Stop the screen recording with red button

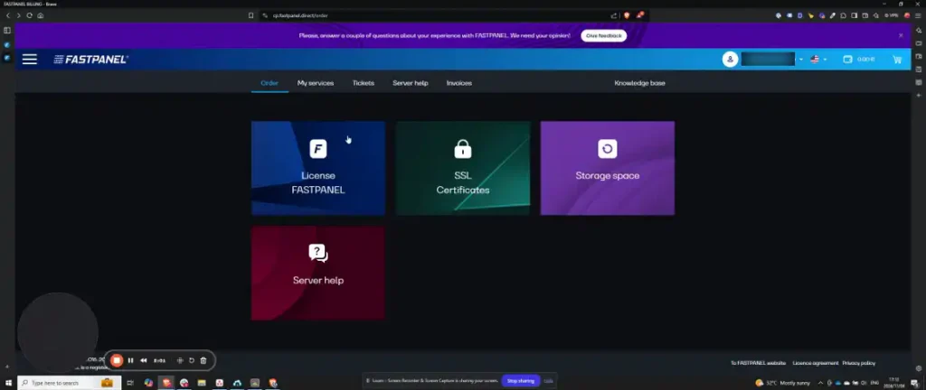point(117,360)
